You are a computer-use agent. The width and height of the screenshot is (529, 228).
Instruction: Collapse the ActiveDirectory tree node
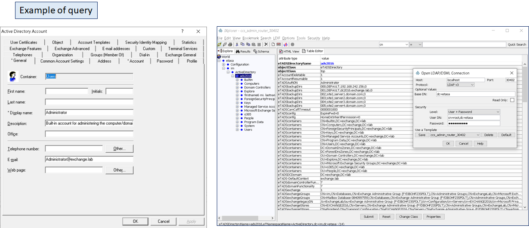[x=228, y=72]
